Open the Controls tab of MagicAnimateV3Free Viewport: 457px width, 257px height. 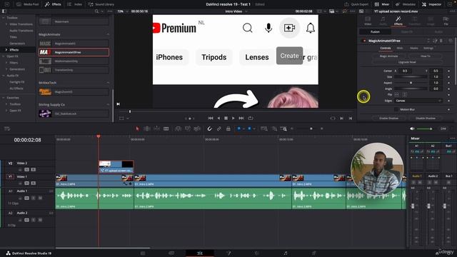[x=386, y=48]
